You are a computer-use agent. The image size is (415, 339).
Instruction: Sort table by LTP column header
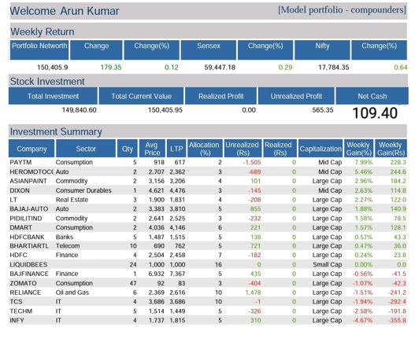click(x=176, y=149)
